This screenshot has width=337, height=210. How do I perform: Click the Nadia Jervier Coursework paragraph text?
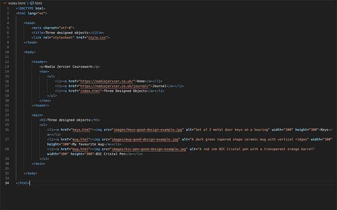(x=68, y=66)
